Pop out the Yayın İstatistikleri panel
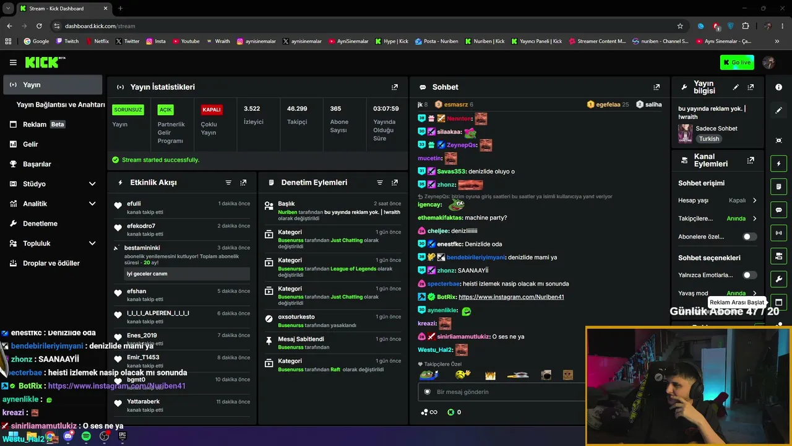This screenshot has width=792, height=446. pos(395,87)
